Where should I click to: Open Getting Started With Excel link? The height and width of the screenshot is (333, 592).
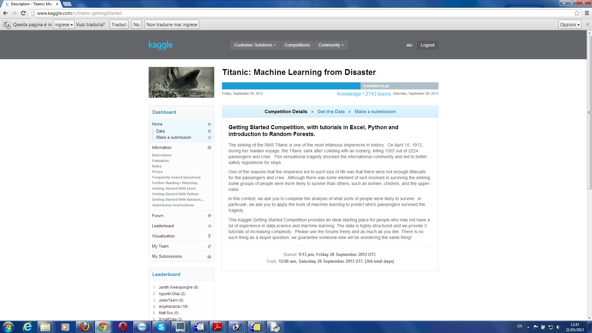click(x=174, y=188)
